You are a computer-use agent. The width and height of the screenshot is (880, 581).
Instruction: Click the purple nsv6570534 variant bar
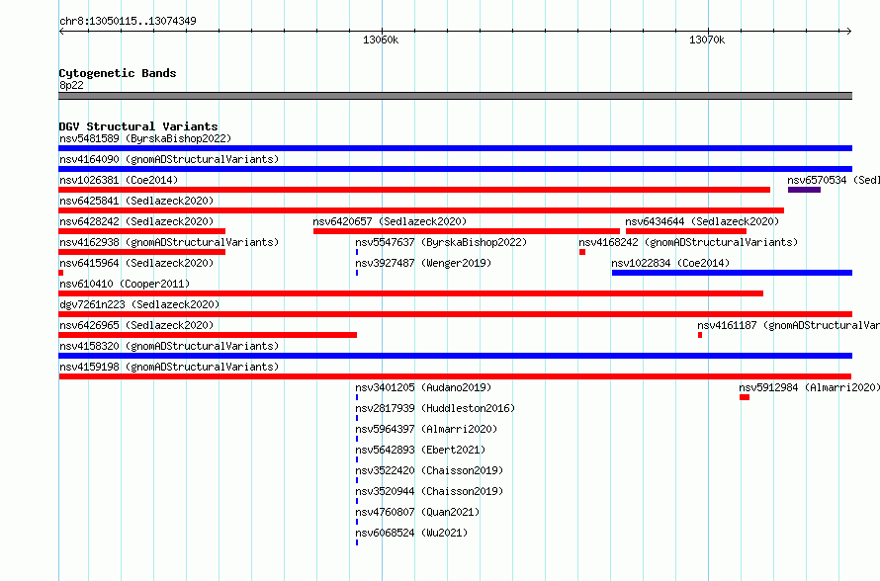[804, 190]
